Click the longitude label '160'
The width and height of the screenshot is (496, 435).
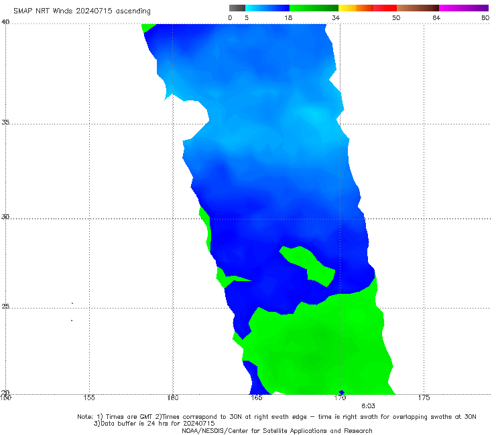click(173, 398)
